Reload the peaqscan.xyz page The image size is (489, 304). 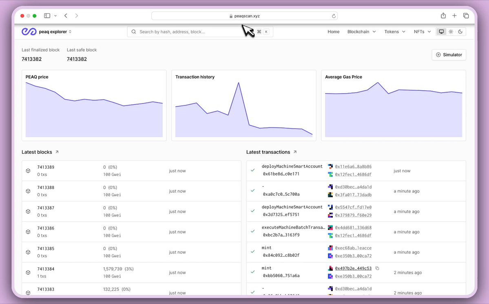[x=334, y=16]
